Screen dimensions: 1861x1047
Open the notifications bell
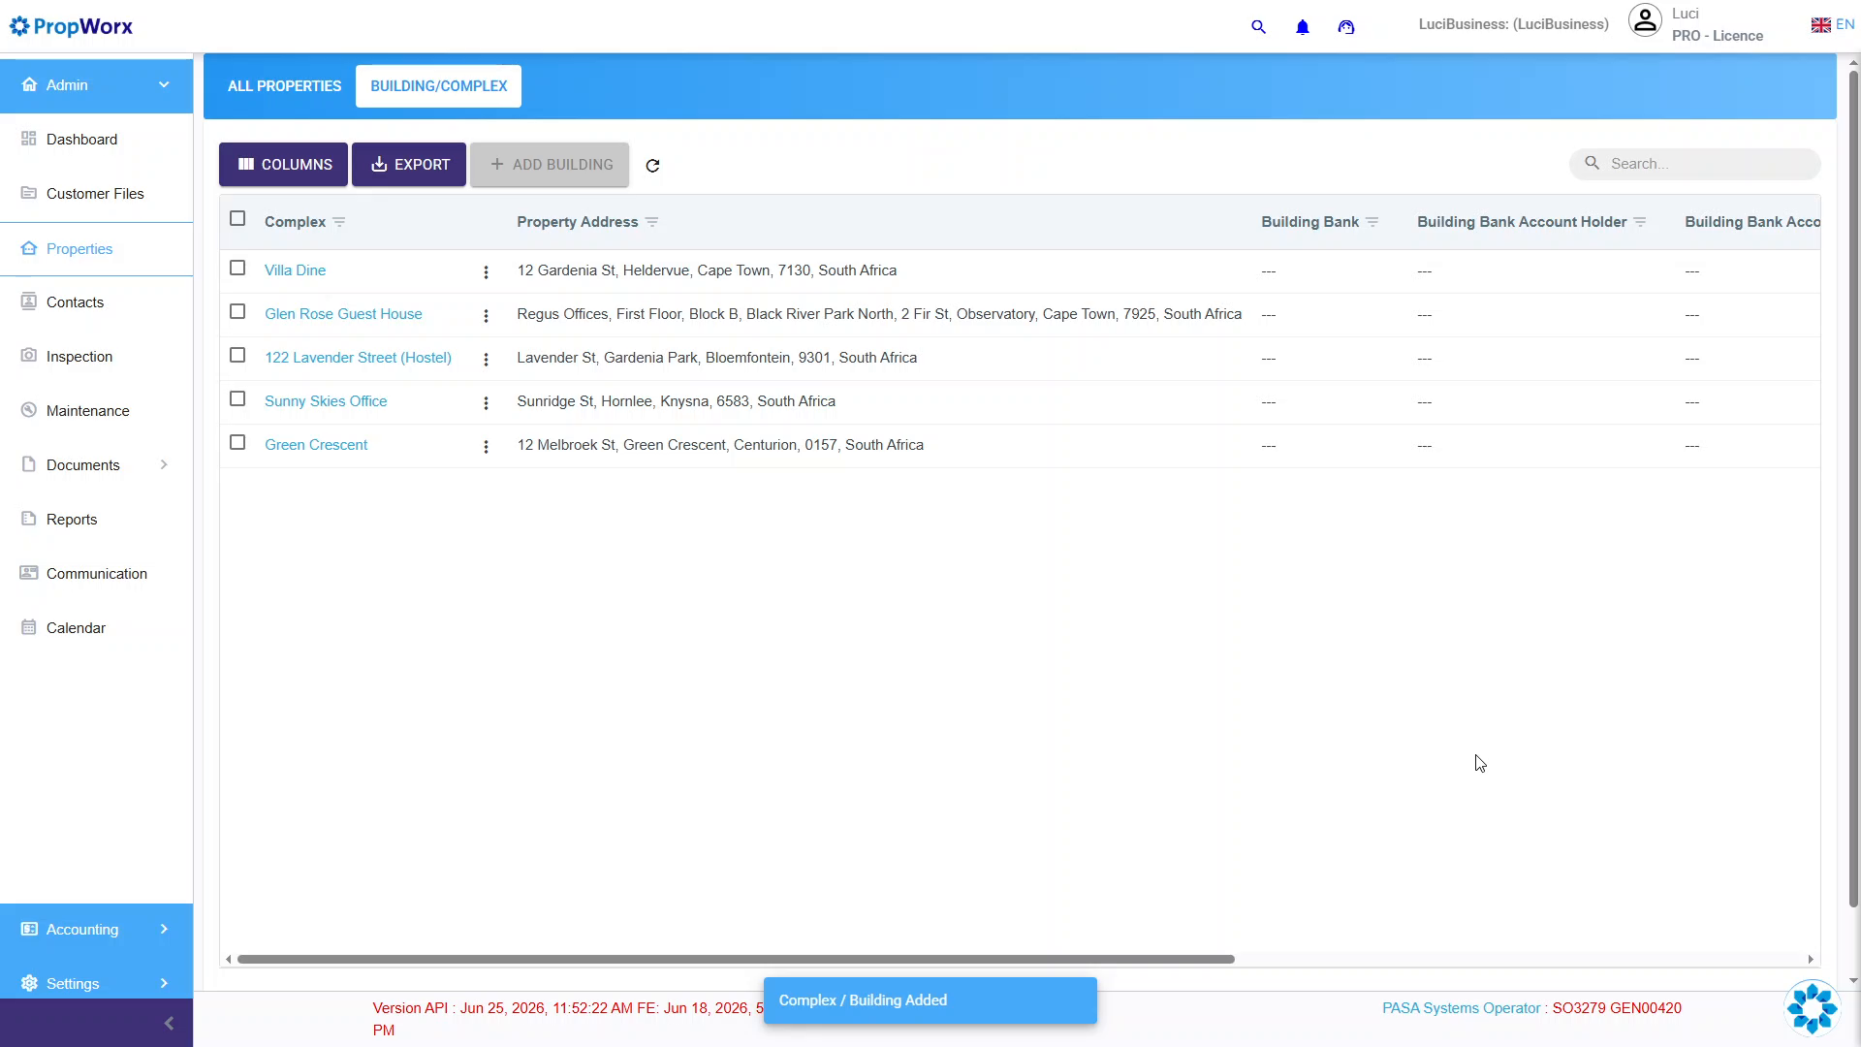tap(1303, 27)
